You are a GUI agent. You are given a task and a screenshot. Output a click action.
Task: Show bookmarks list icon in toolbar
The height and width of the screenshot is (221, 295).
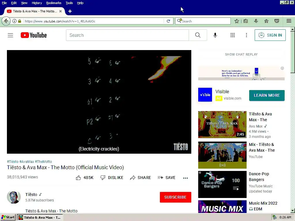(245, 21)
